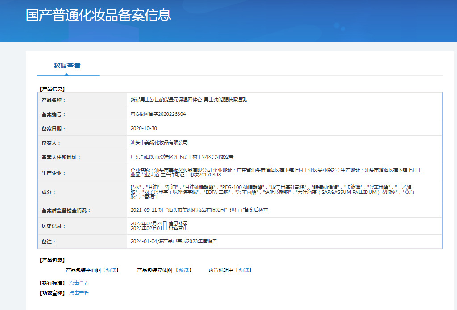This screenshot has width=457, height=310.
Task: Click the filer name 汕头市美妮化妆品有限公司
Action: (159, 143)
